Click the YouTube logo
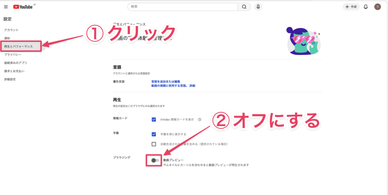The width and height of the screenshot is (388, 195). 24,7
